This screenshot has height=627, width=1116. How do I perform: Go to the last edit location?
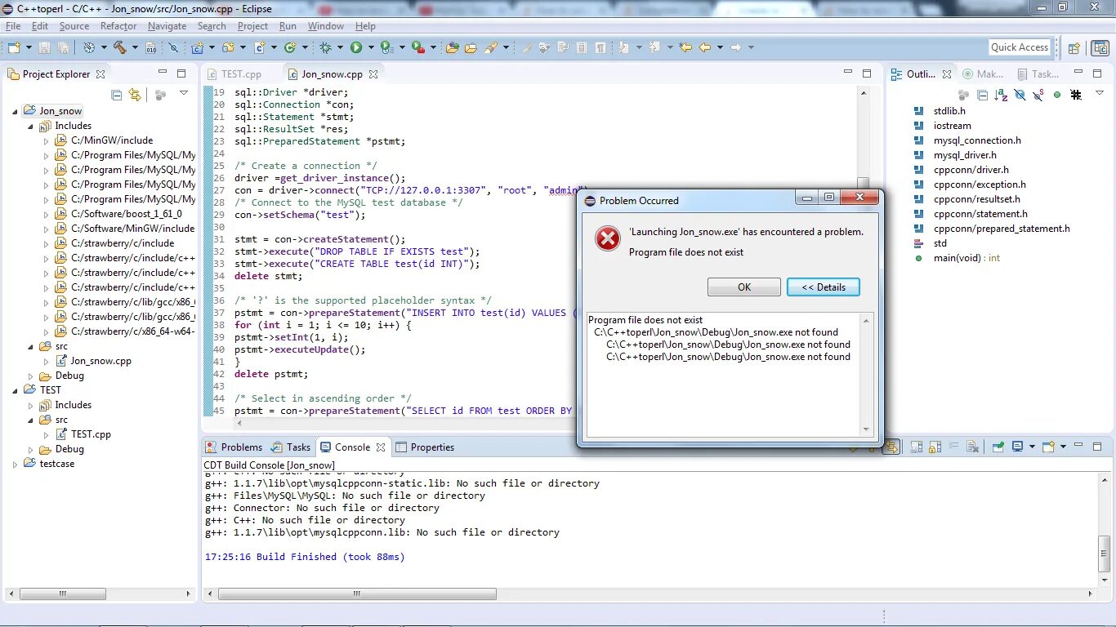tap(685, 47)
